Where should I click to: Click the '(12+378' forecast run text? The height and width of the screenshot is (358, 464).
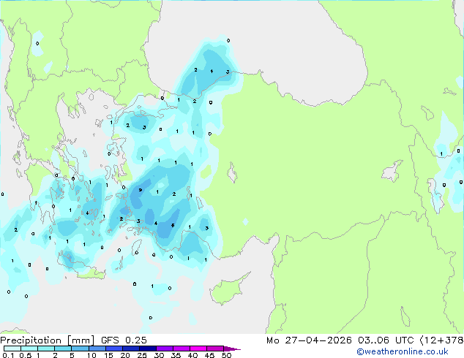pos(441,340)
